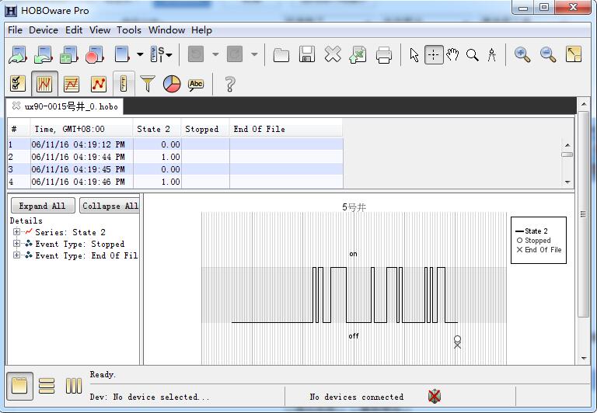Toggle the points table view button
Viewport: 597px width, 413px height.
[19, 83]
